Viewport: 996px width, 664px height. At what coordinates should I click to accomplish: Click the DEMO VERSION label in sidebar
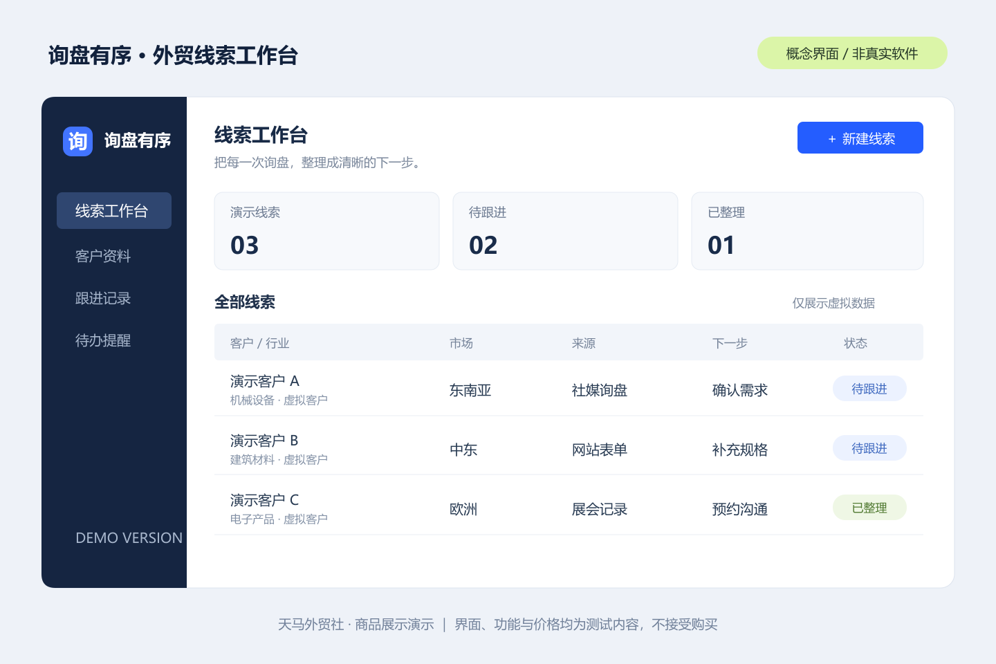(x=129, y=538)
